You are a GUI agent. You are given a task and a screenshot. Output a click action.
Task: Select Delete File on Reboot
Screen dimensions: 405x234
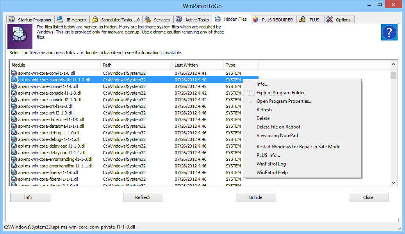click(302, 127)
